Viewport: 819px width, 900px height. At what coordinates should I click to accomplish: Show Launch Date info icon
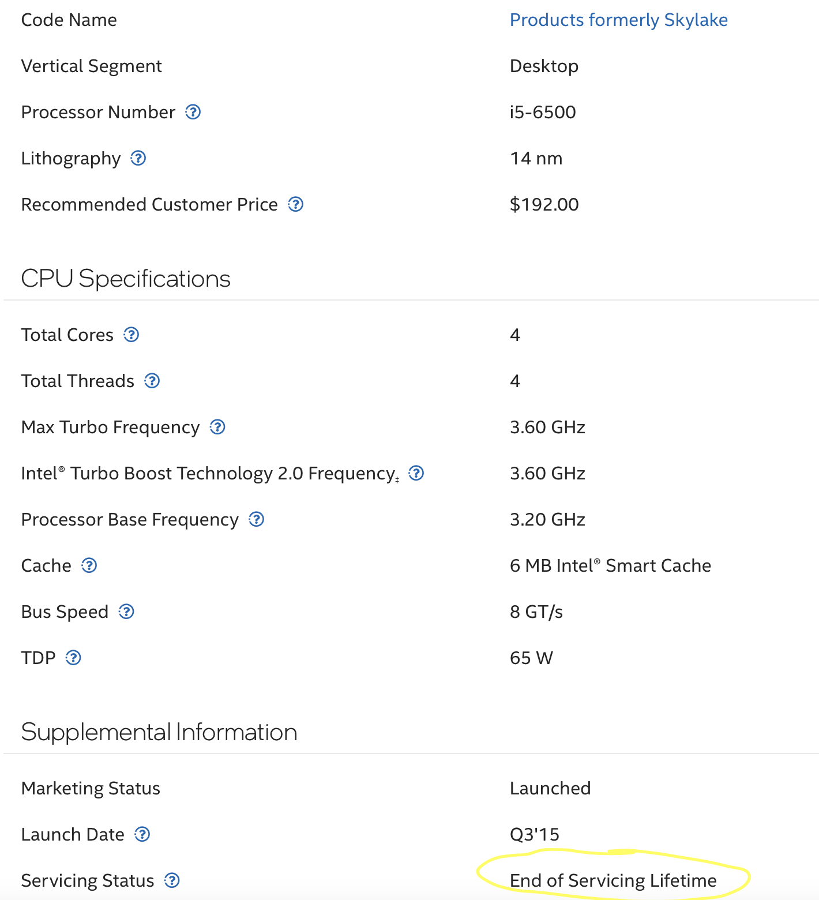(142, 834)
